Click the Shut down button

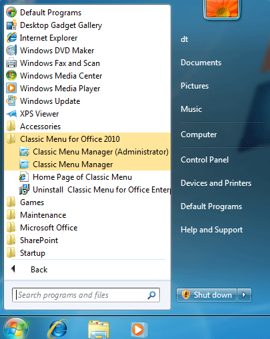207,295
